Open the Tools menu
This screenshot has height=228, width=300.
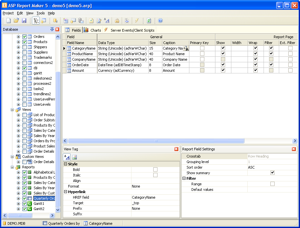point(41,13)
